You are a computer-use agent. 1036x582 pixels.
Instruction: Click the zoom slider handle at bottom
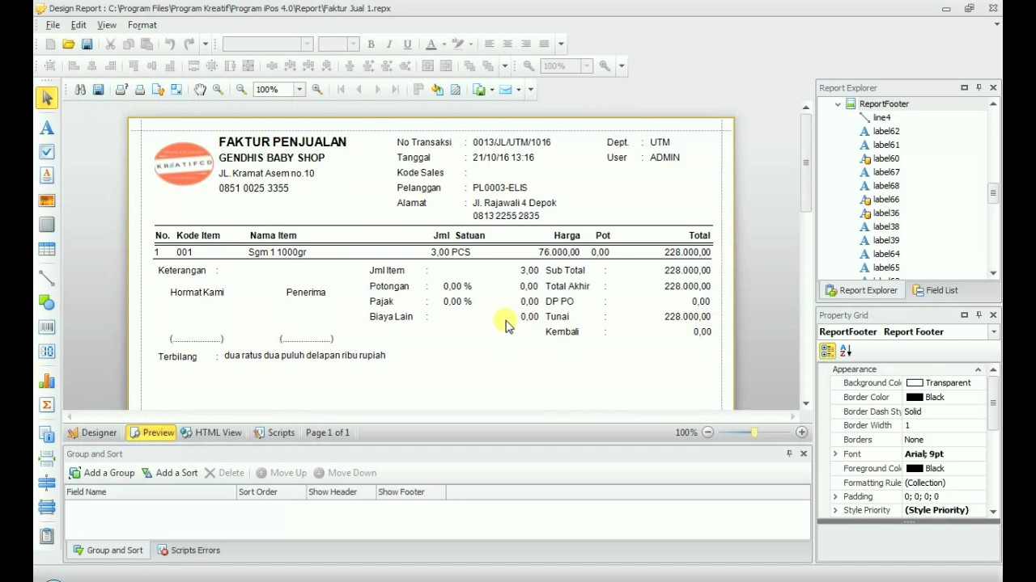(754, 432)
